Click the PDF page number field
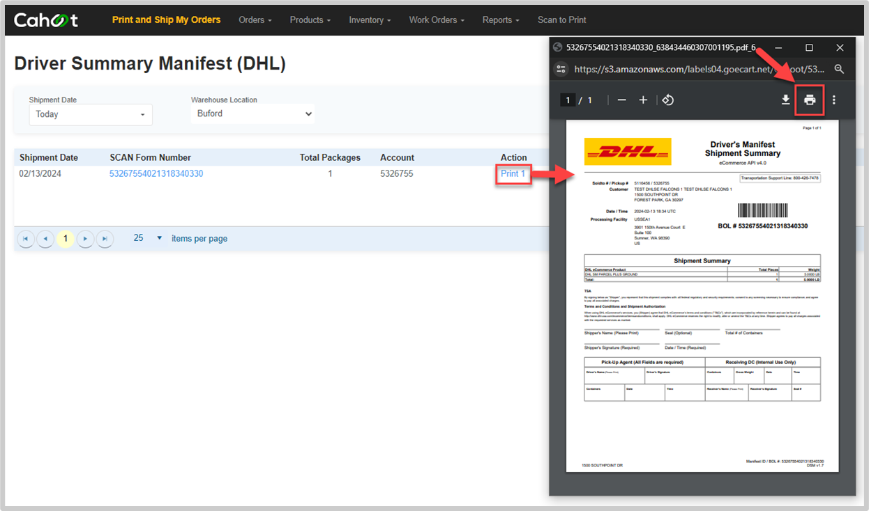Screen dimensions: 869x511 tap(568, 100)
